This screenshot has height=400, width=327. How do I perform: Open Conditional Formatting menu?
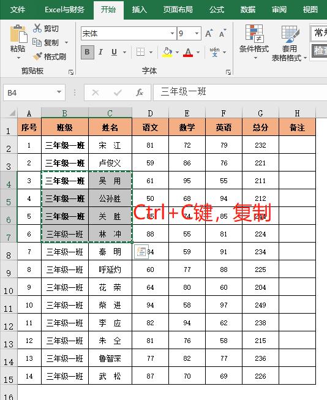[254, 42]
